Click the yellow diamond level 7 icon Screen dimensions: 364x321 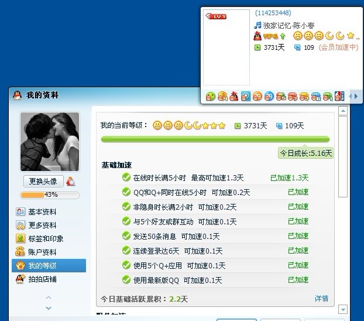pyautogui.click(x=304, y=96)
